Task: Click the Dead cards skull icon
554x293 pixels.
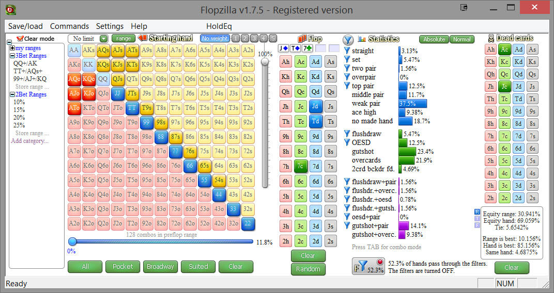Action: click(491, 38)
